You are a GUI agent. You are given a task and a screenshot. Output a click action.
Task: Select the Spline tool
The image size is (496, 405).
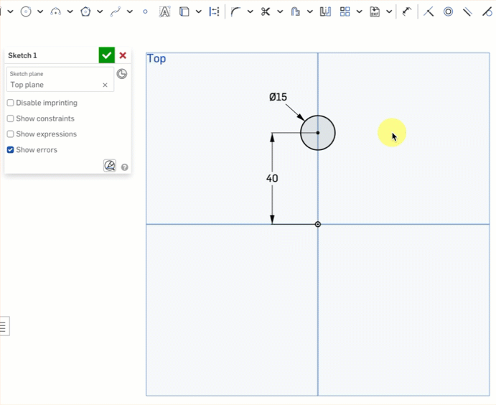116,11
